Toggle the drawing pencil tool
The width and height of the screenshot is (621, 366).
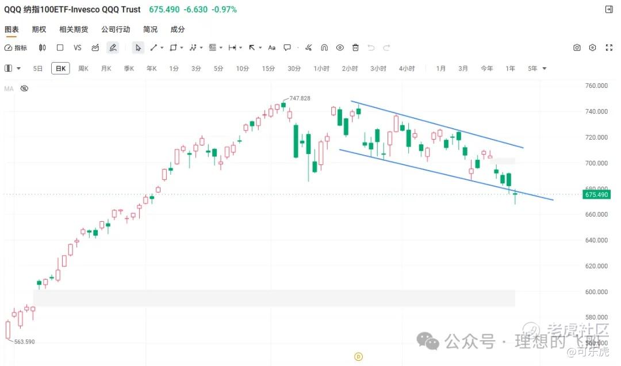pos(113,48)
